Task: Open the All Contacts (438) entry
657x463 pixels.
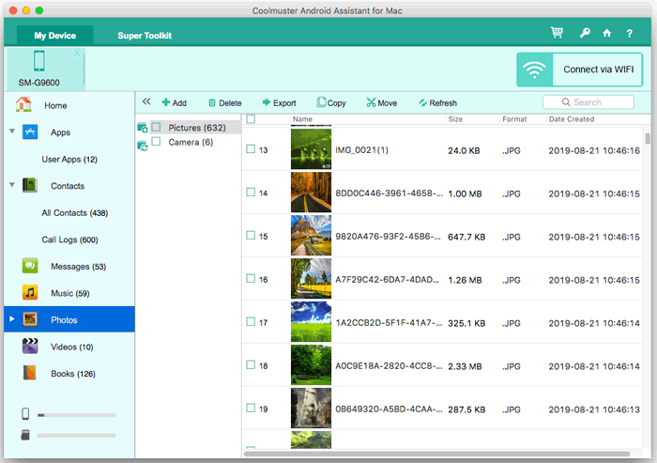Action: coord(75,213)
